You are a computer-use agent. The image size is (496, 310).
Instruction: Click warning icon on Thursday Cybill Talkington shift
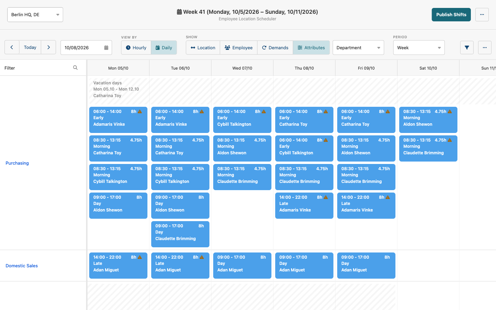coord(326,140)
